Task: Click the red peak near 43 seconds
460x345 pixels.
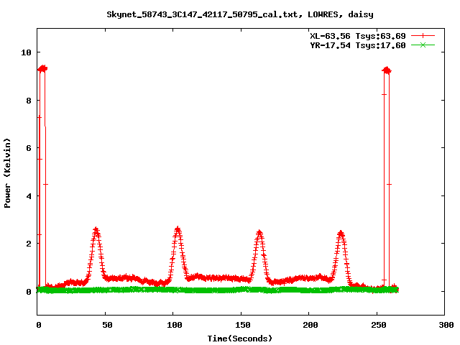Action: [96, 229]
